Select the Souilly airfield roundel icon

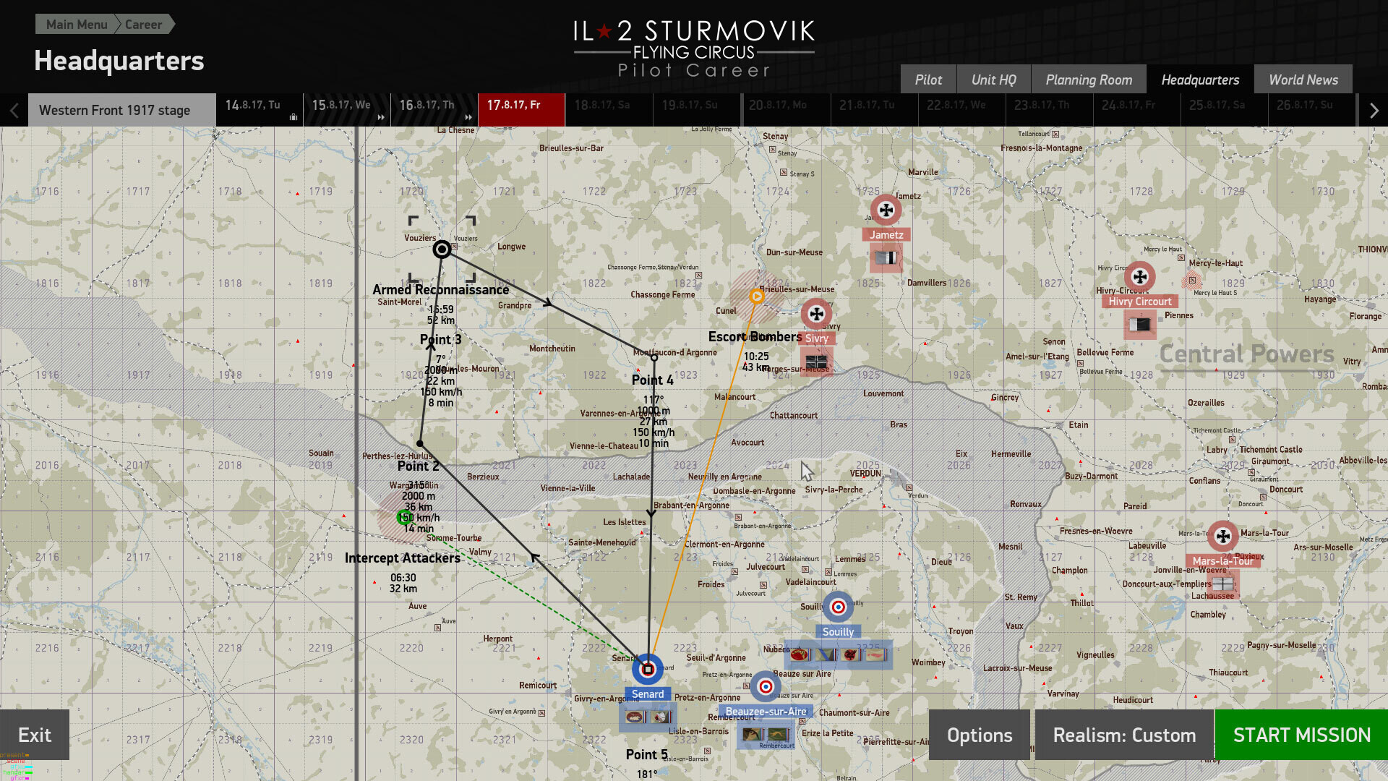point(838,607)
